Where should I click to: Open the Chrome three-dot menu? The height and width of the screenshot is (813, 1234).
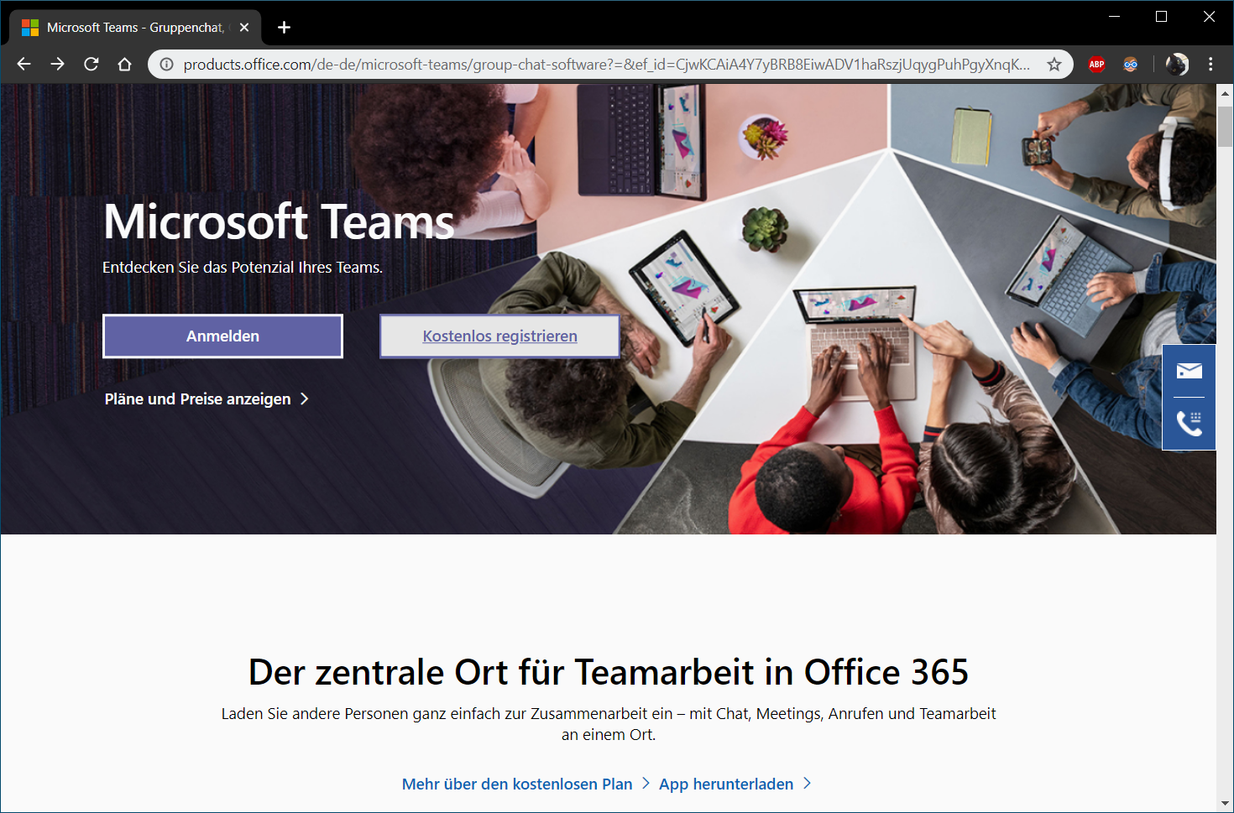(x=1210, y=65)
